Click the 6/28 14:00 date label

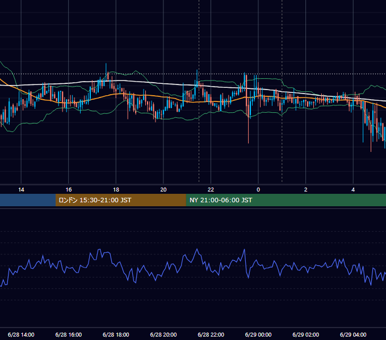click(x=21, y=334)
